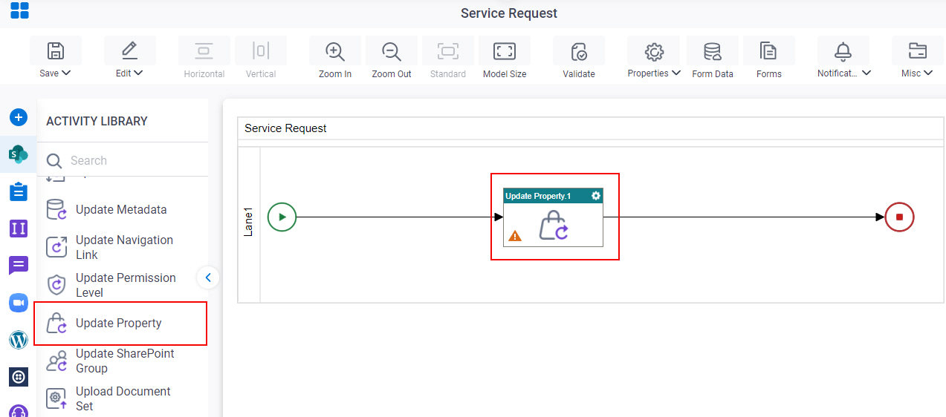Click the Standard zoom icon
The width and height of the screenshot is (946, 417).
click(x=448, y=50)
